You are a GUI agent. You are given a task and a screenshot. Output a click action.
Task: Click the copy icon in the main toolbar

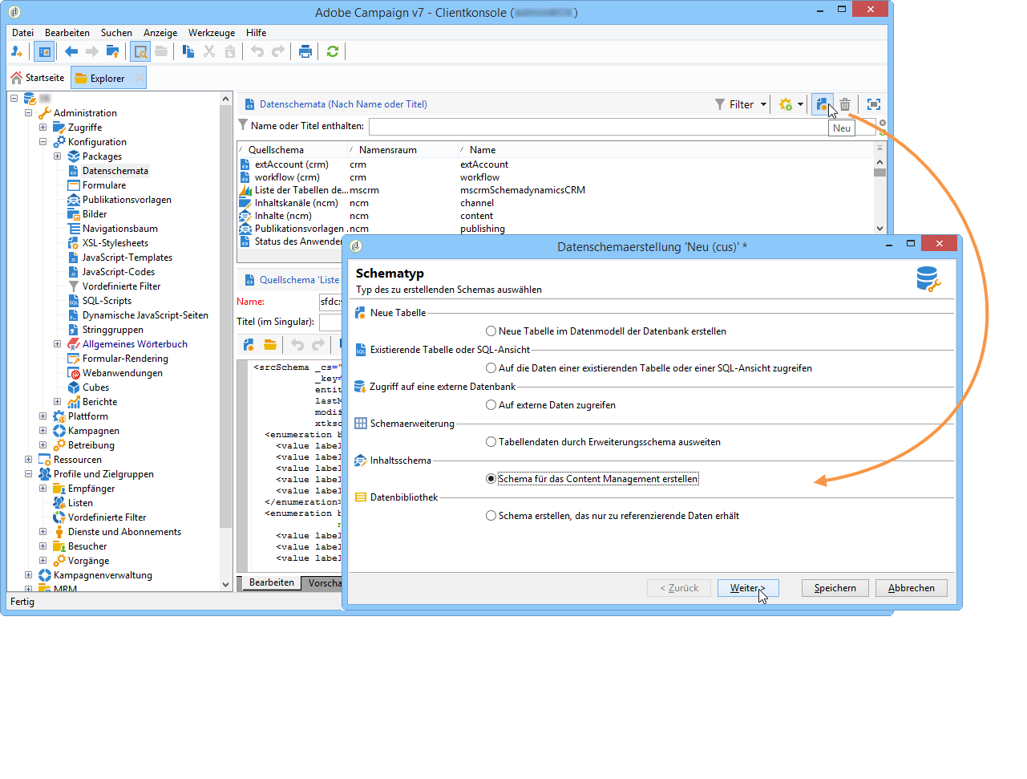(x=188, y=51)
